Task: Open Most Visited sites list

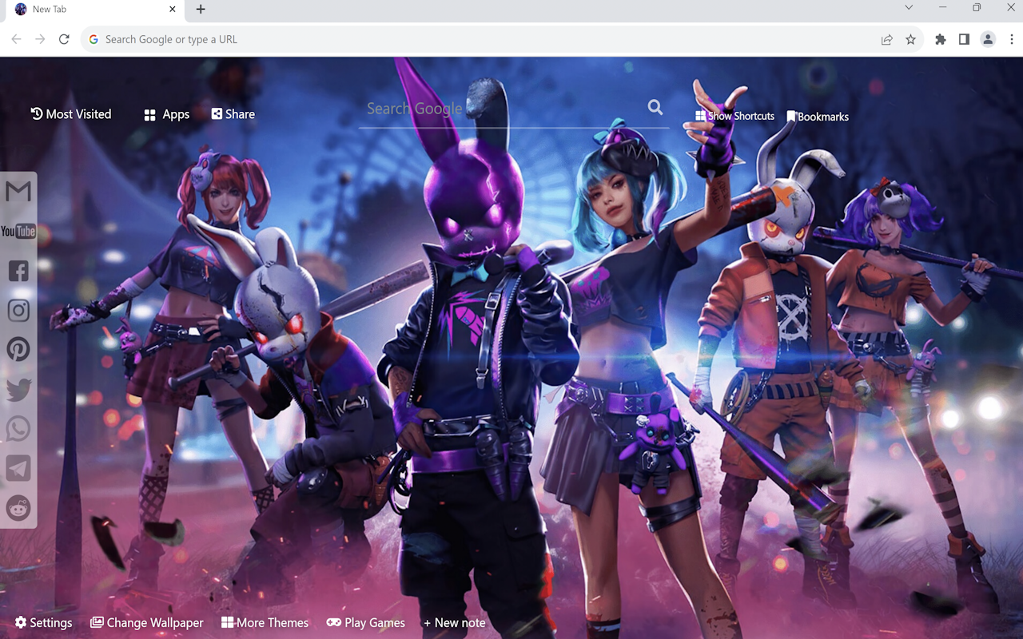Action: [71, 114]
